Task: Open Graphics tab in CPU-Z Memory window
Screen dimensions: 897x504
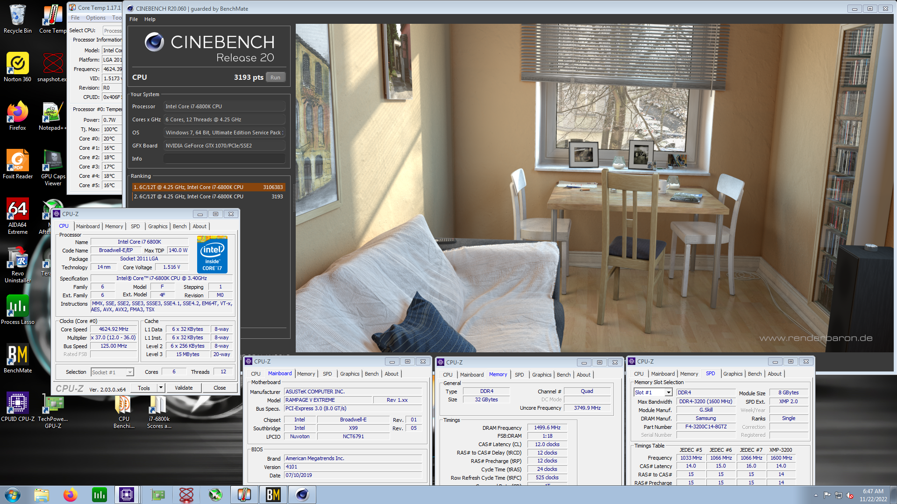Action: pyautogui.click(x=541, y=375)
